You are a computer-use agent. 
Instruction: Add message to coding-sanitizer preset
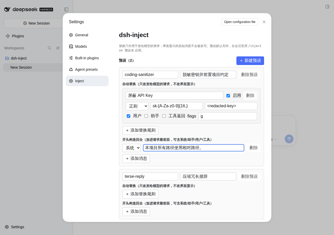tap(136, 158)
